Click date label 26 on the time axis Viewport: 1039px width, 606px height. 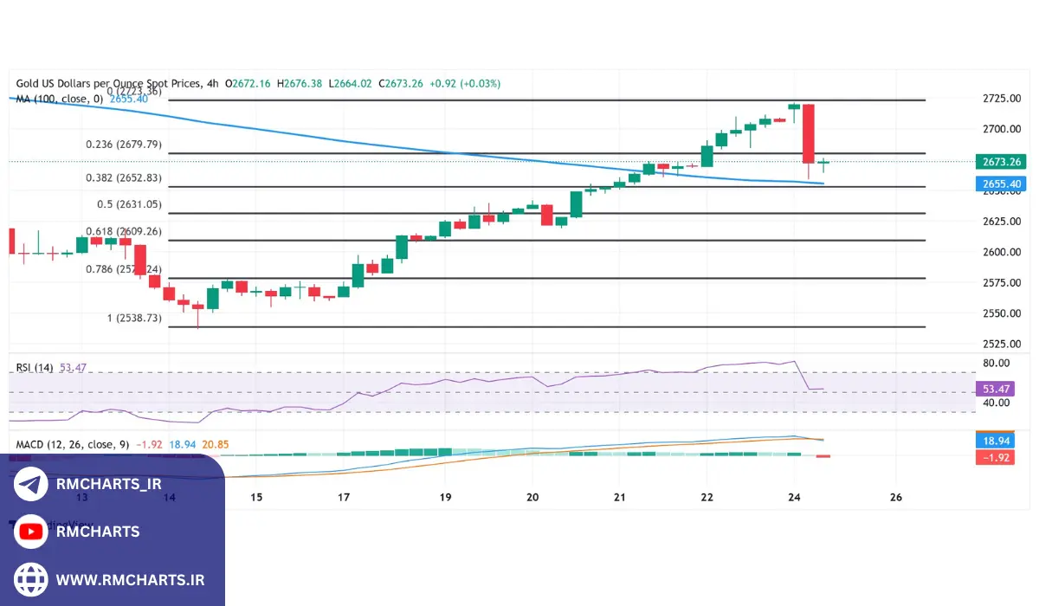coord(896,498)
